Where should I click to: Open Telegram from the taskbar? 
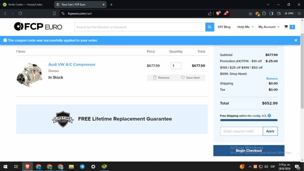82,167
